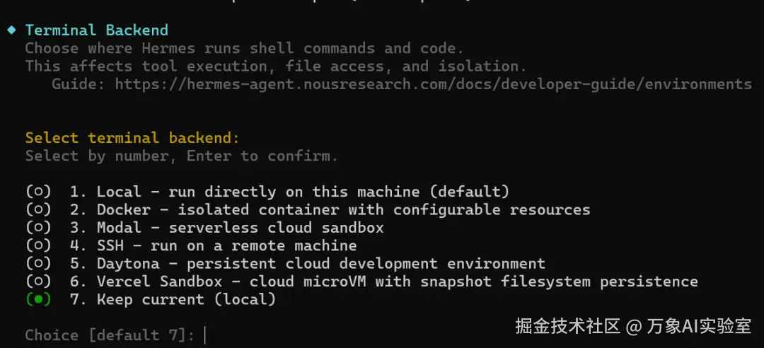Click the green Keep current radio button

pos(38,299)
